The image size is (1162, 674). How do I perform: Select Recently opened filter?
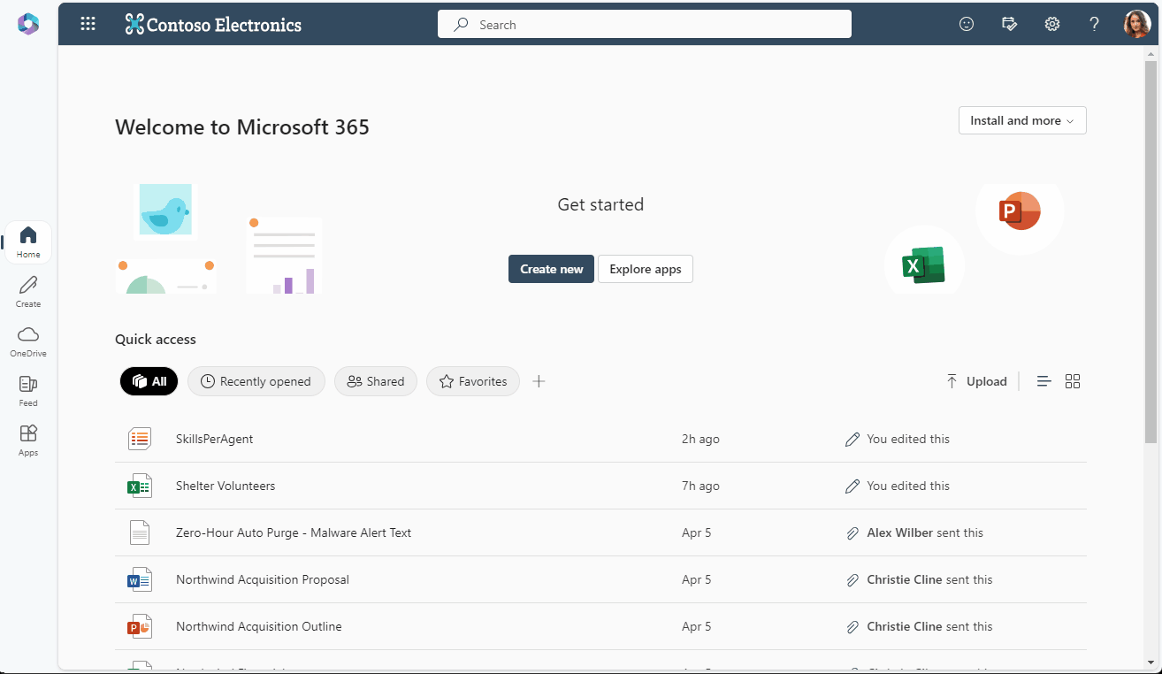click(x=256, y=381)
